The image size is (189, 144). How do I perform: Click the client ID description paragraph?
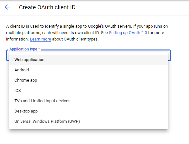(x=87, y=33)
